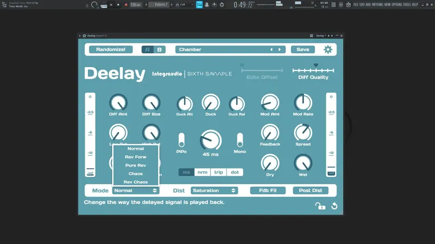Open the Pattern 7 selector

159,5
